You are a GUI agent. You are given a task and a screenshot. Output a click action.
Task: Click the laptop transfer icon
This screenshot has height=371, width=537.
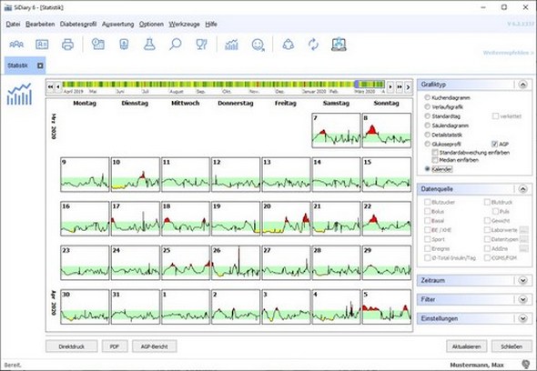click(x=339, y=45)
